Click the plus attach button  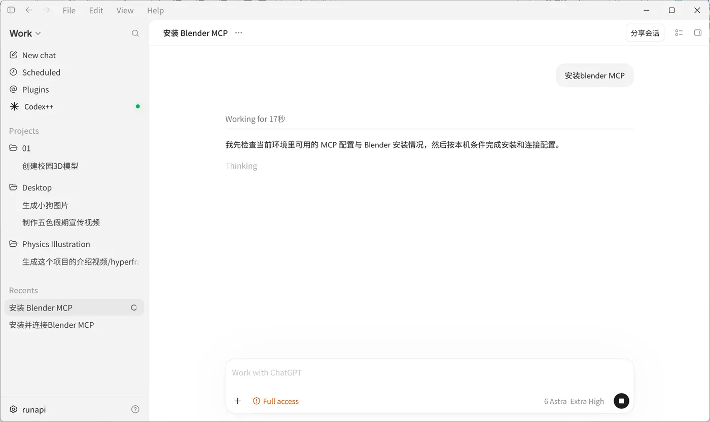[237, 401]
